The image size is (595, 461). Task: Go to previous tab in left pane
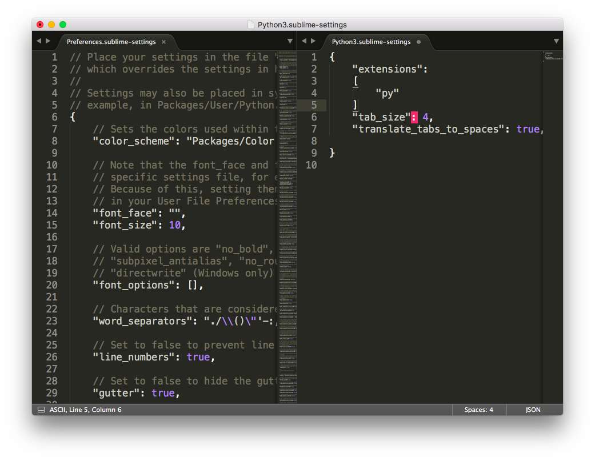(39, 41)
